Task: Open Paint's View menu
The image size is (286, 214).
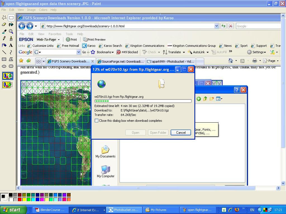Action: click(21, 10)
